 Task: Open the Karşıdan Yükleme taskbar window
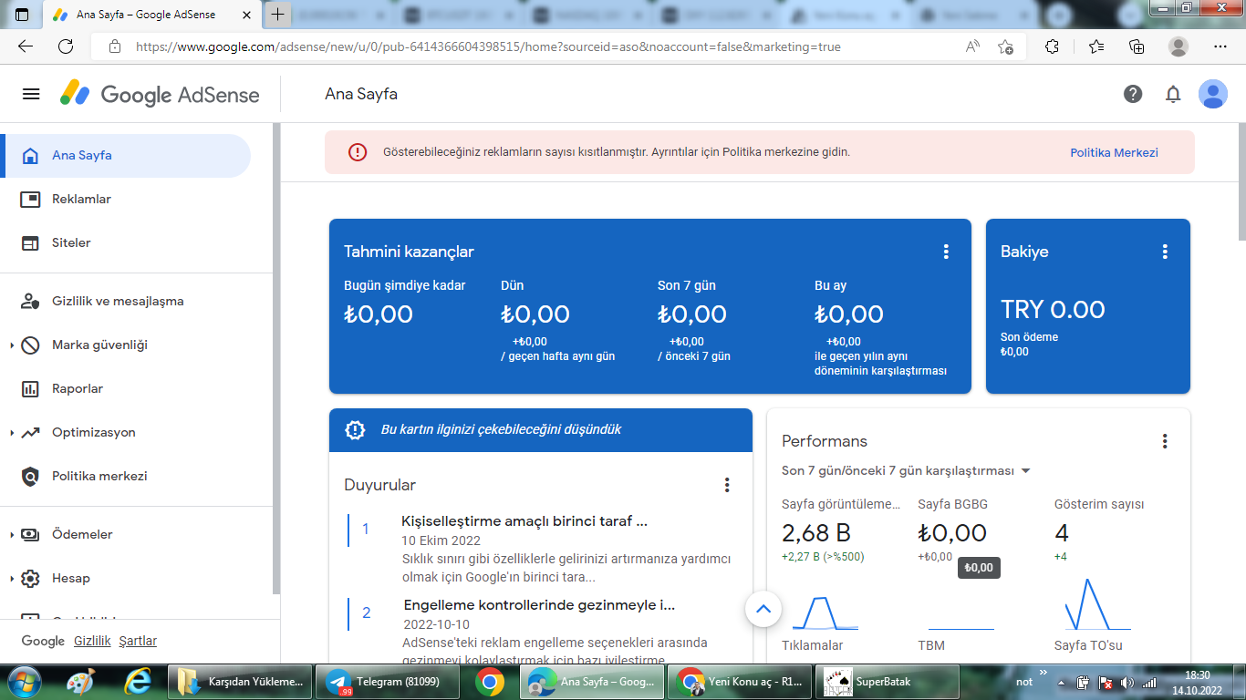coord(239,682)
